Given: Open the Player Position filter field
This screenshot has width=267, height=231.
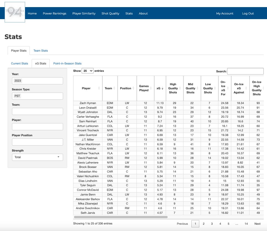Looking at the screenshot, I should pyautogui.click(x=37, y=142).
